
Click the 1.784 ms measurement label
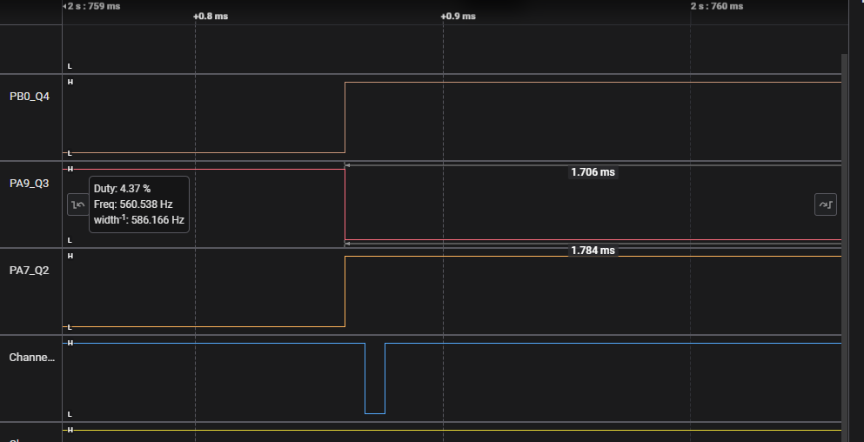(593, 251)
